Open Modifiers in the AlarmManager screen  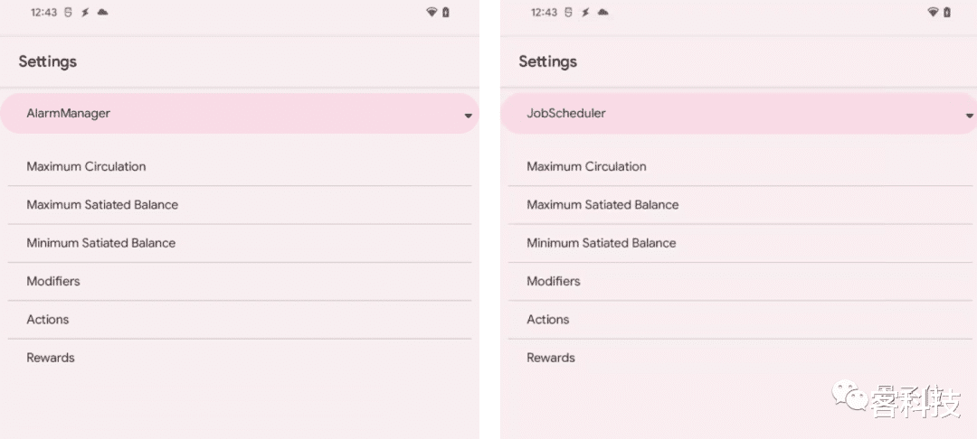point(53,281)
